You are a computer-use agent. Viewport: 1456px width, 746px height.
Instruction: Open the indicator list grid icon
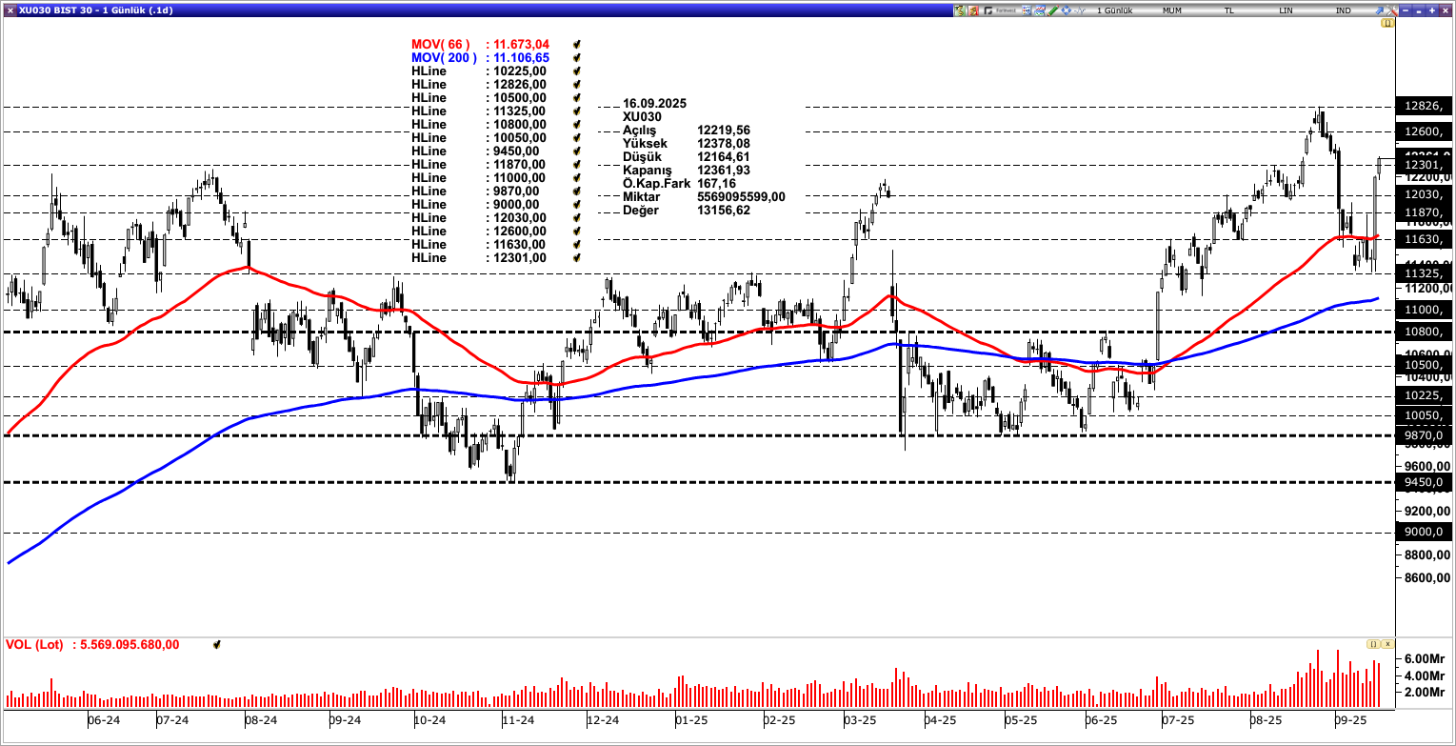tap(1027, 10)
